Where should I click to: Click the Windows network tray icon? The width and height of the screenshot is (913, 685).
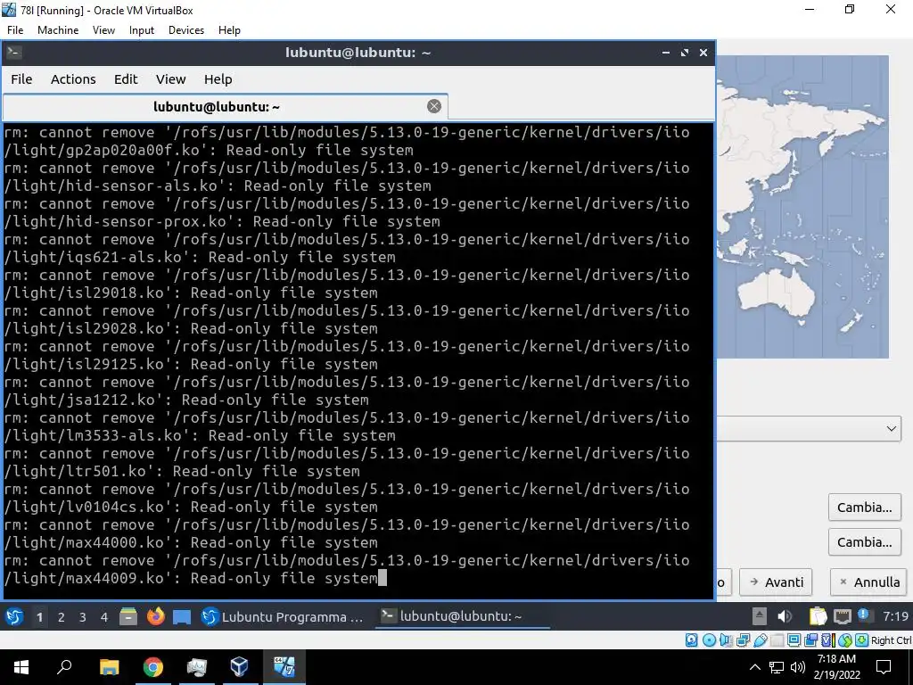[x=777, y=667]
